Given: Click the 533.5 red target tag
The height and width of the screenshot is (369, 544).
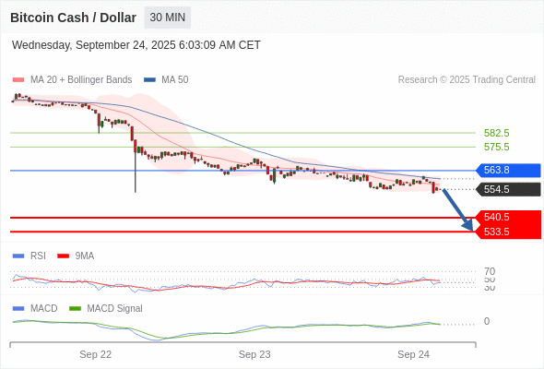Looking at the screenshot, I should pyautogui.click(x=508, y=232).
